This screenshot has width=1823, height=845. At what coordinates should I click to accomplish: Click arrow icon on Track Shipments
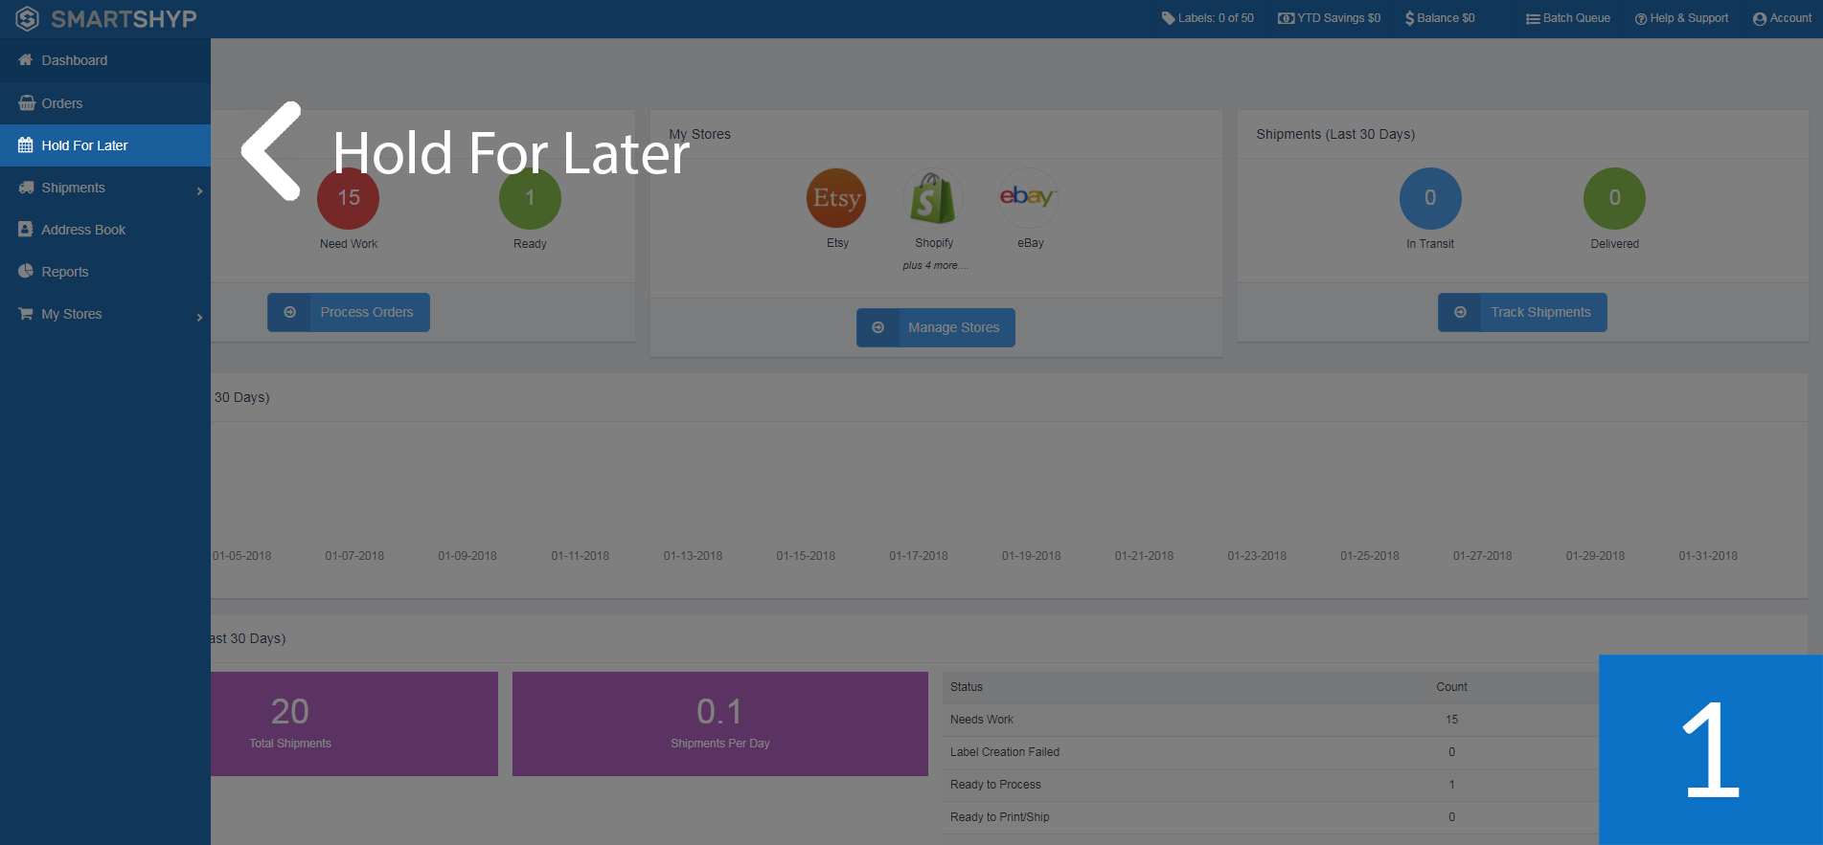[1460, 312]
